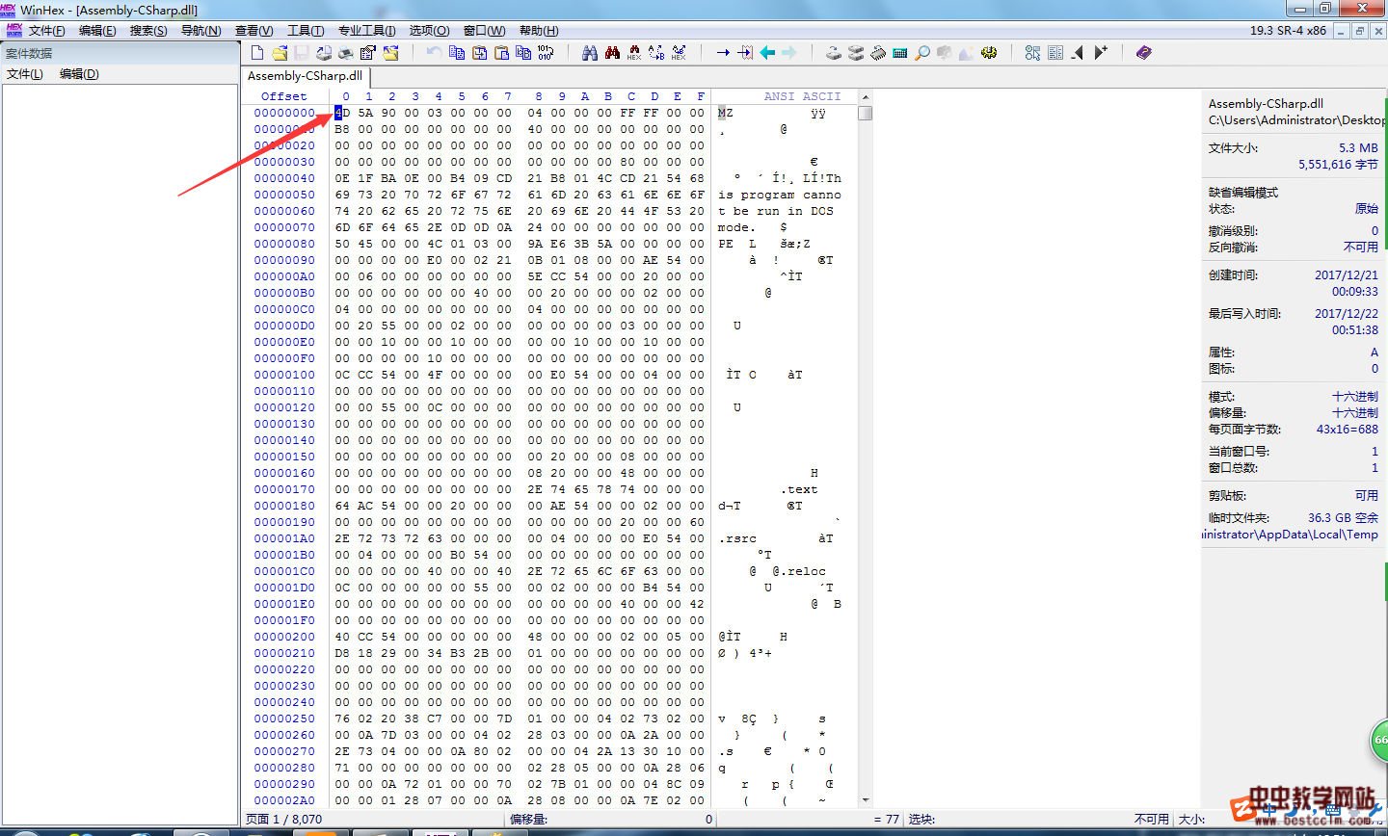The height and width of the screenshot is (836, 1388).
Task: Click the 原始 state value
Action: 1367,209
